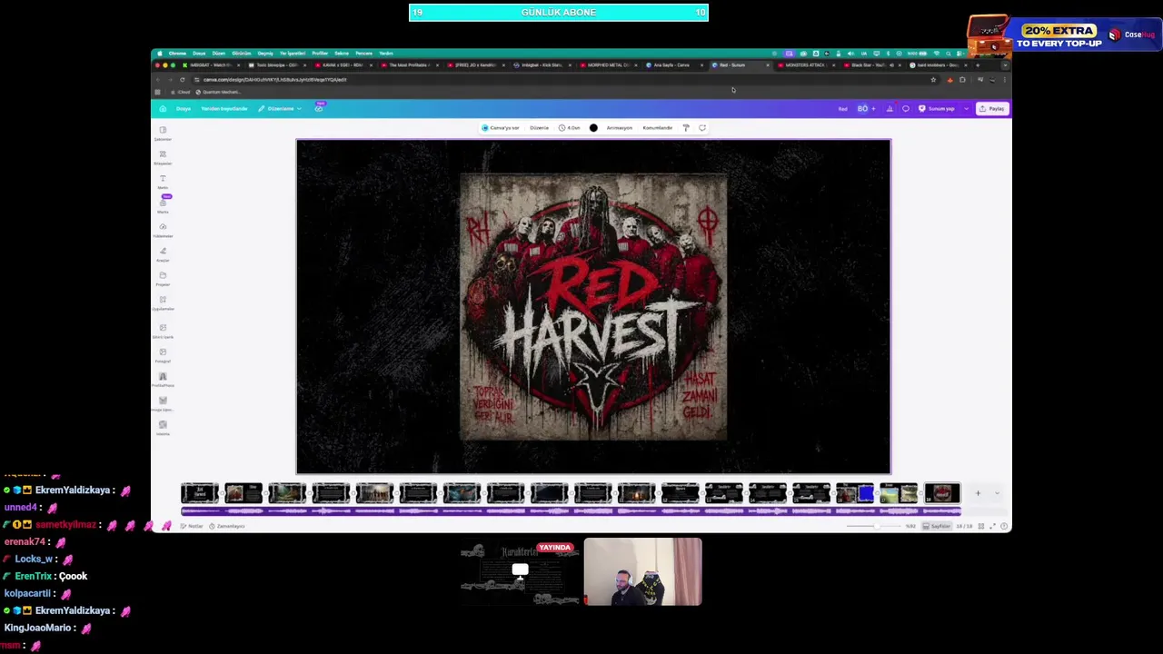This screenshot has height=654, width=1163.
Task: Click the BÖ user avatar
Action: point(861,109)
